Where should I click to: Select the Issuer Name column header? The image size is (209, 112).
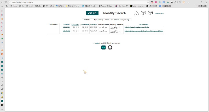pyautogui.click(x=144, y=24)
